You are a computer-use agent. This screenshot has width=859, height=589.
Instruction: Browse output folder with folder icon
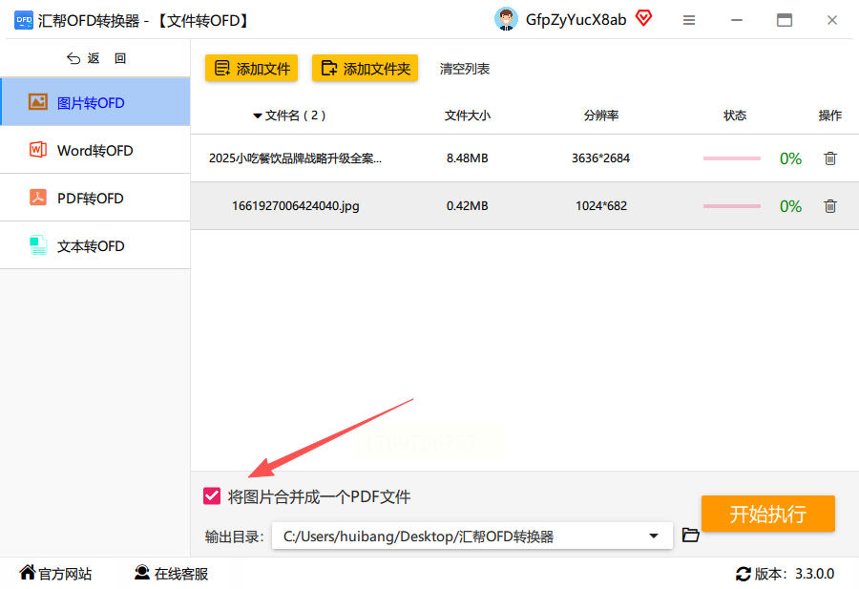690,535
